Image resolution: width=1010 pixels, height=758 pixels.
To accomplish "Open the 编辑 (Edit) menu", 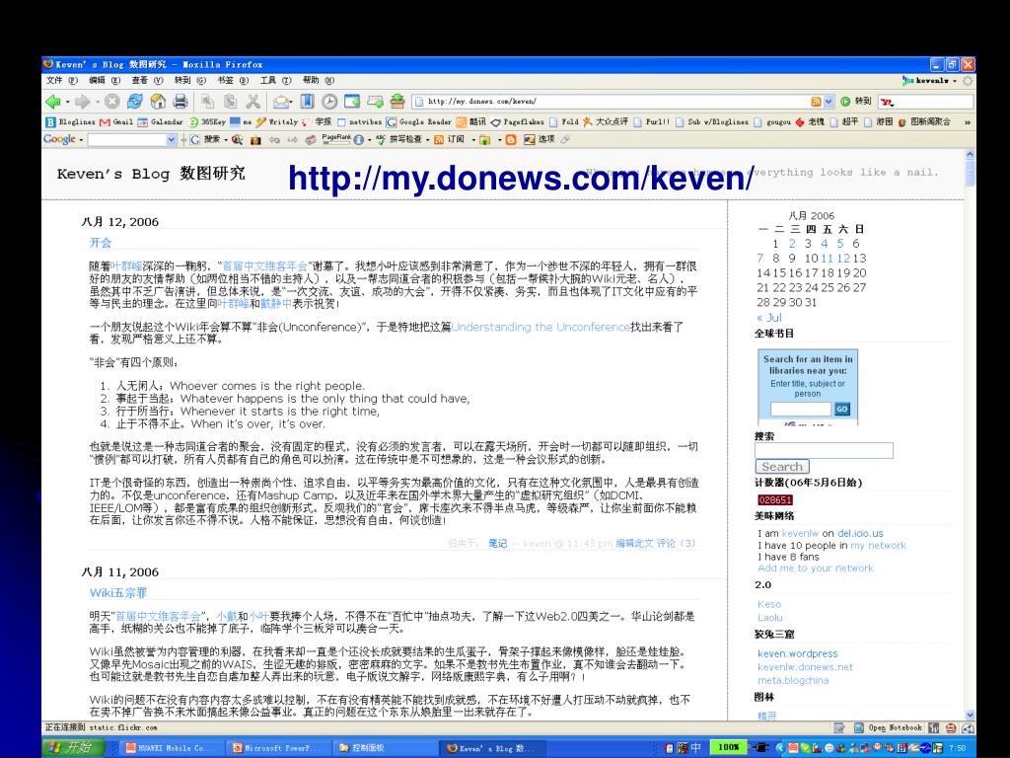I will pos(105,80).
